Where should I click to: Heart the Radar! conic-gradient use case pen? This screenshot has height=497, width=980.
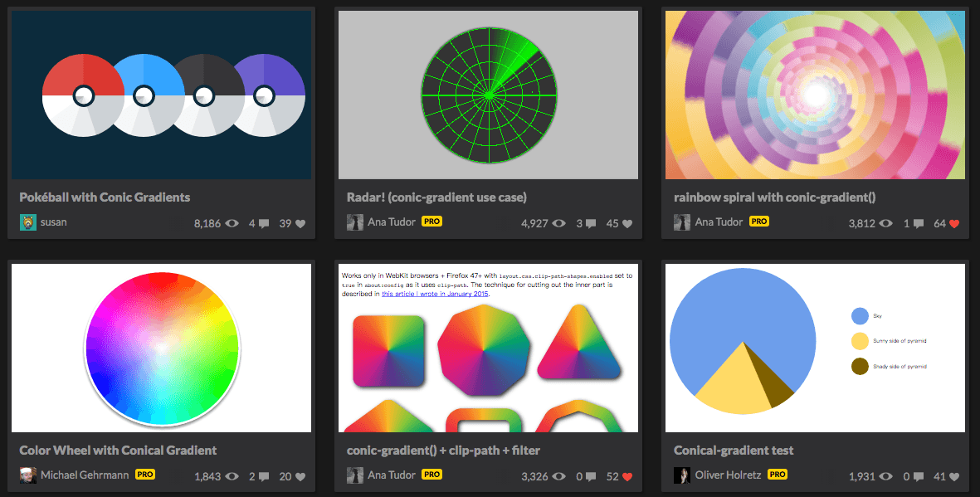[x=627, y=224]
